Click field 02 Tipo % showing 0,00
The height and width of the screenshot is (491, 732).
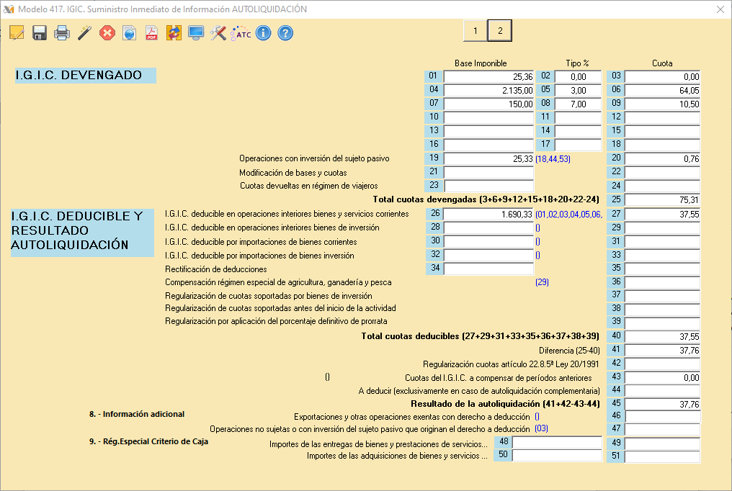tap(578, 76)
